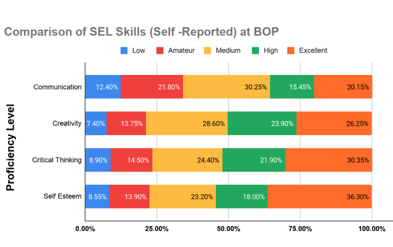Click the Proficiency Level axis title
This screenshot has width=393, height=247.
(11, 147)
